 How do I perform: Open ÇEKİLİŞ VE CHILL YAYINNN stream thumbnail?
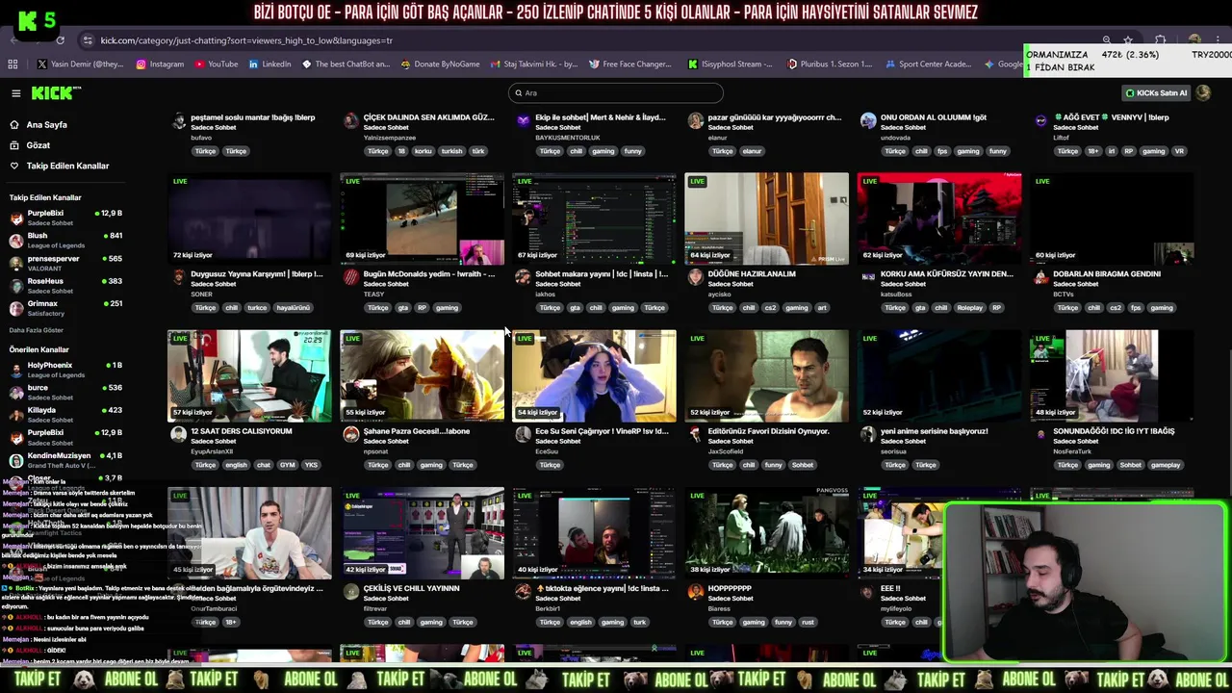click(x=422, y=532)
